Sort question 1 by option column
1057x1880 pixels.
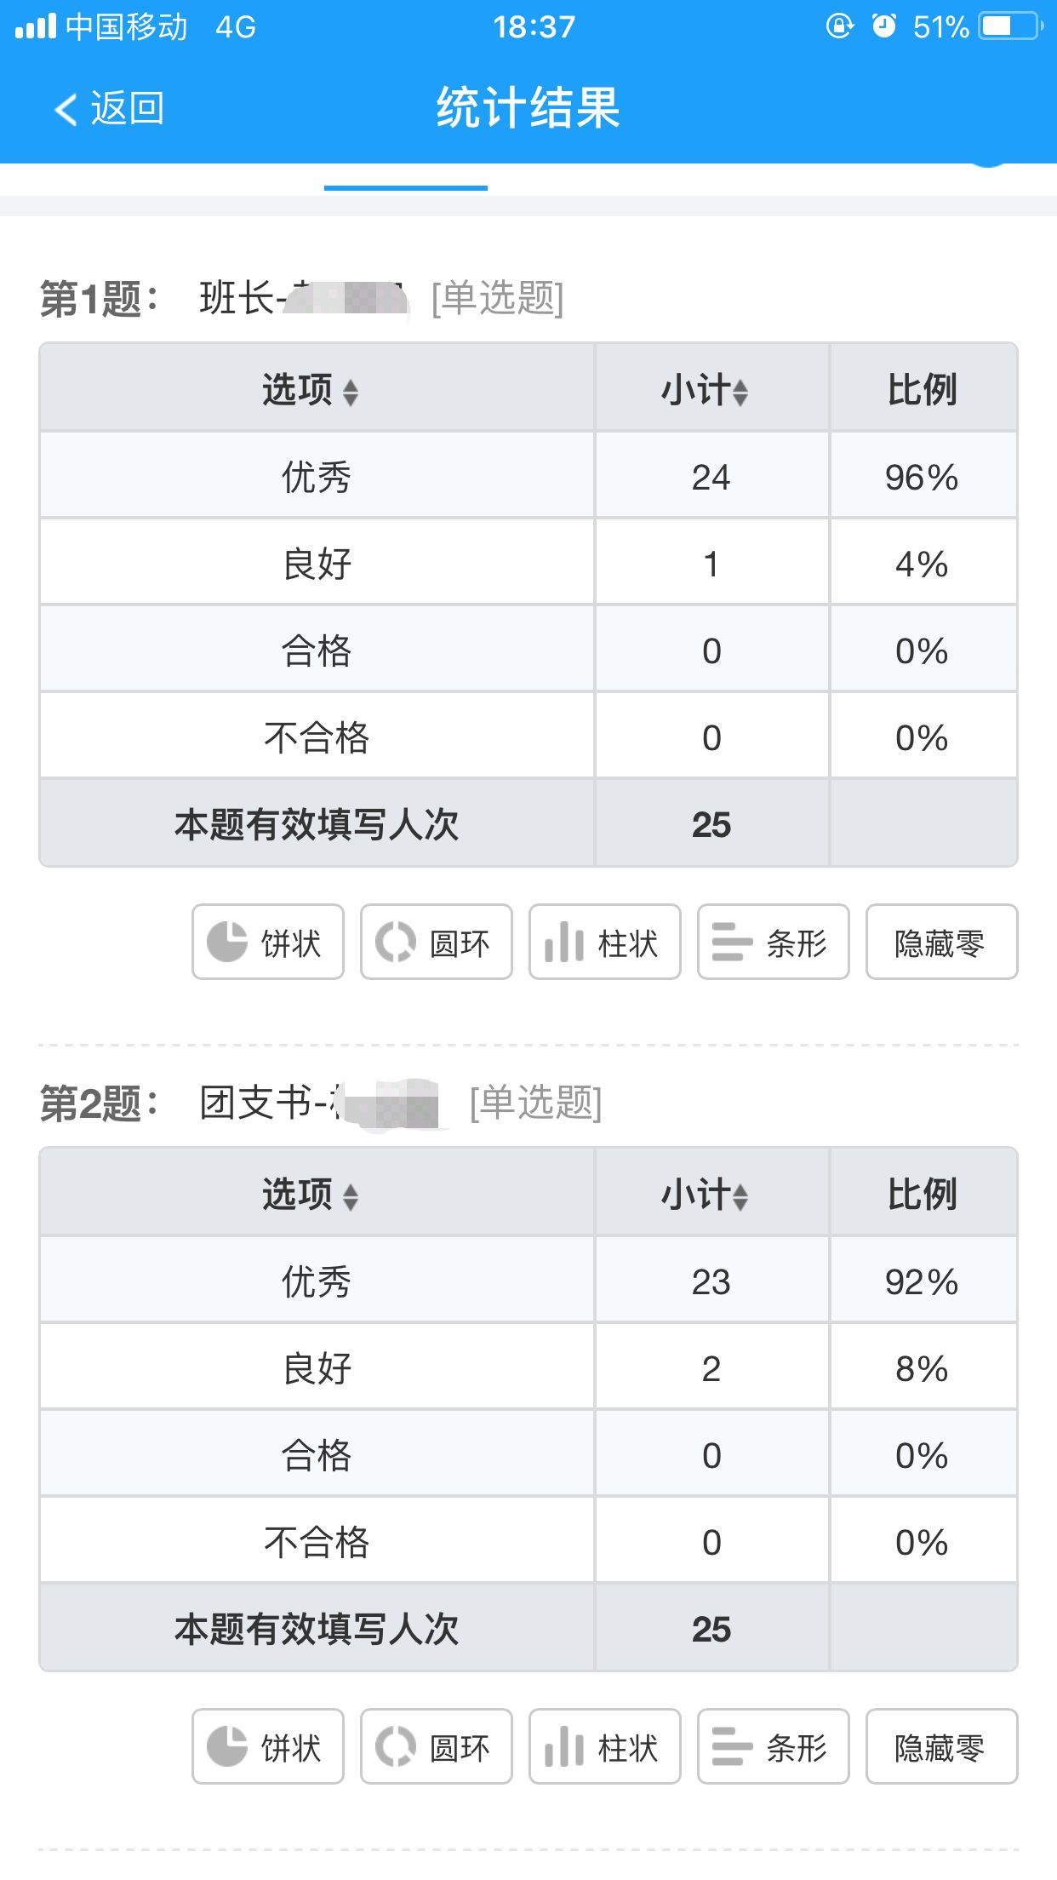pos(311,390)
